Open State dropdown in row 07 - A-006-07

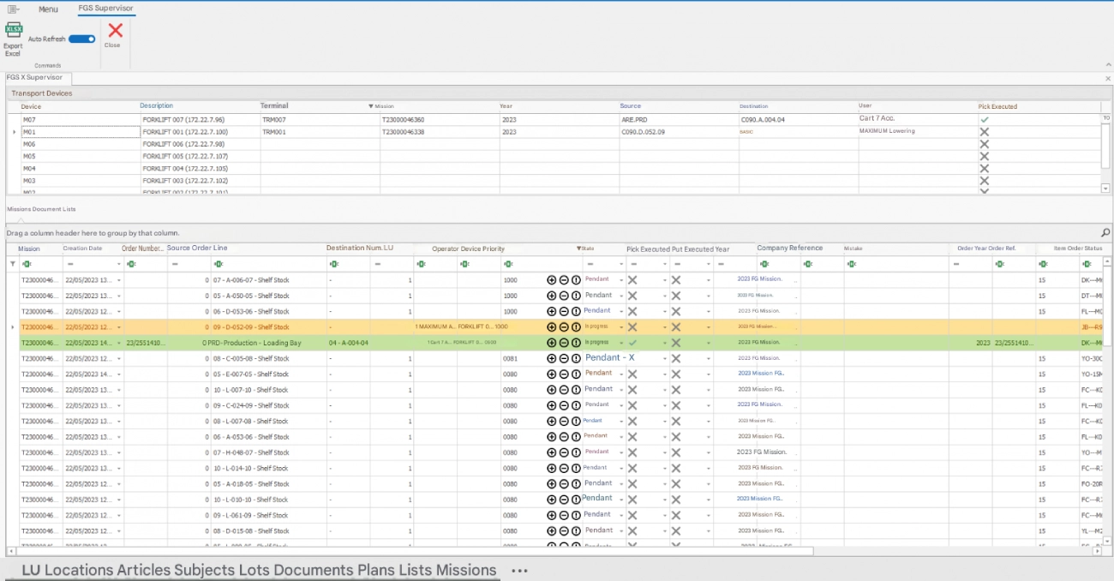click(x=620, y=280)
